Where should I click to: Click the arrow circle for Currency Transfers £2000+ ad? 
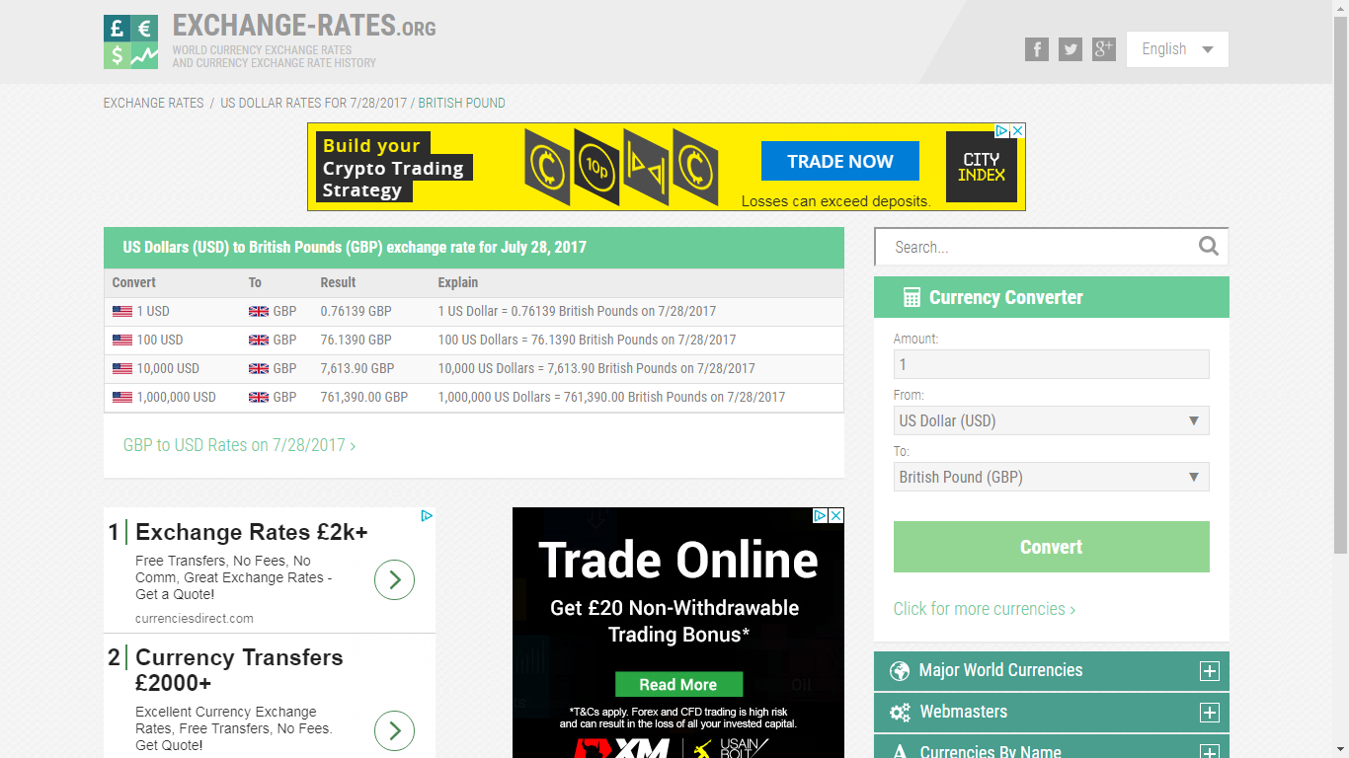click(394, 730)
